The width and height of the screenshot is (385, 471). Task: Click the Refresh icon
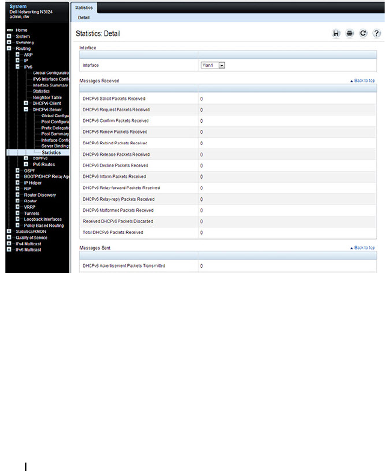click(363, 33)
